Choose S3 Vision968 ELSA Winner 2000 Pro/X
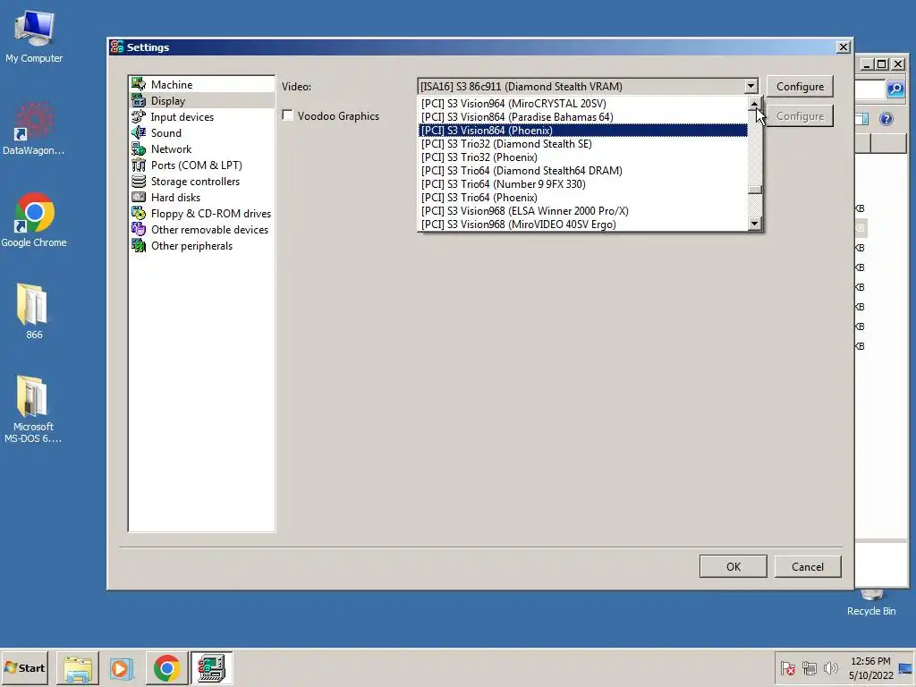 pyautogui.click(x=583, y=211)
